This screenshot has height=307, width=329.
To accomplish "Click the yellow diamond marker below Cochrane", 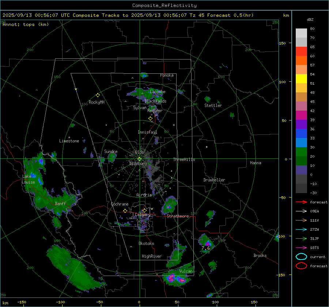I will (125, 211).
